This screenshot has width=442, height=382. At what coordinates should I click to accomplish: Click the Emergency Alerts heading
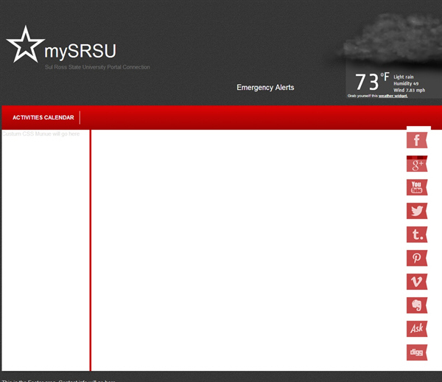(x=265, y=88)
